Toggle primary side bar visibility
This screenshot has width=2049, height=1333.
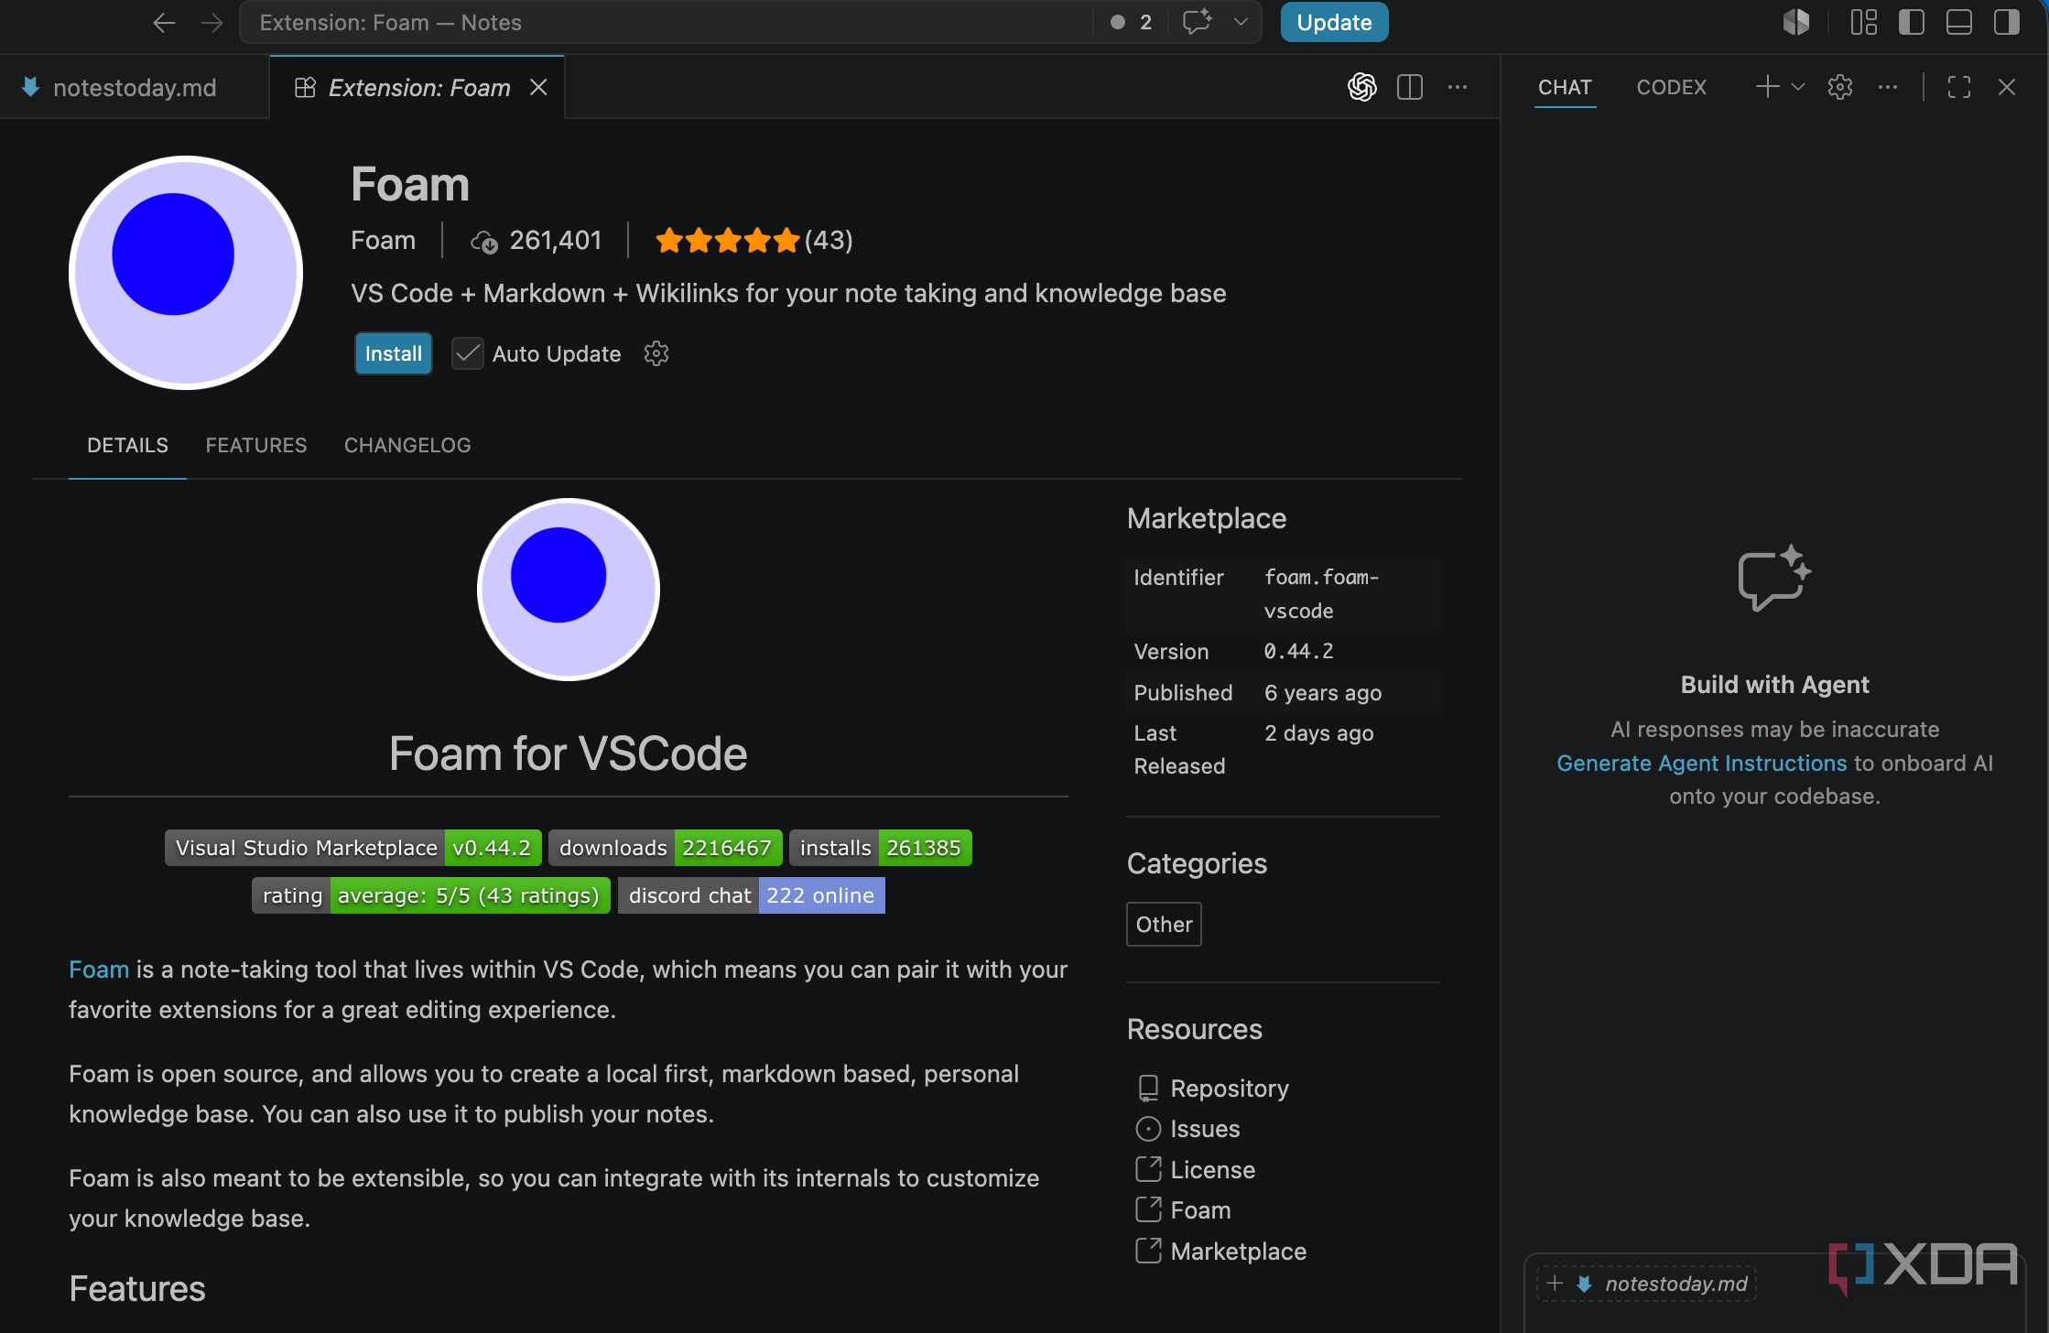(x=1911, y=22)
